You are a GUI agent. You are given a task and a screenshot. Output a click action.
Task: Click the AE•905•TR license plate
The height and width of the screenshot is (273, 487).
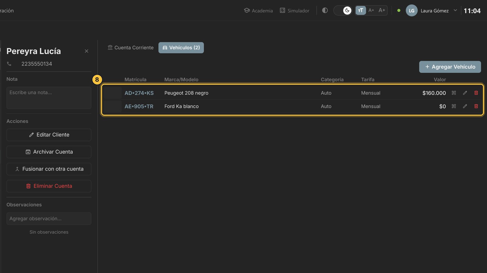click(139, 106)
